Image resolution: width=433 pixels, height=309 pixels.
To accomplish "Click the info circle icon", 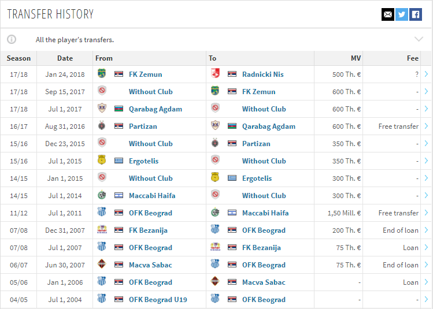I will click(12, 39).
